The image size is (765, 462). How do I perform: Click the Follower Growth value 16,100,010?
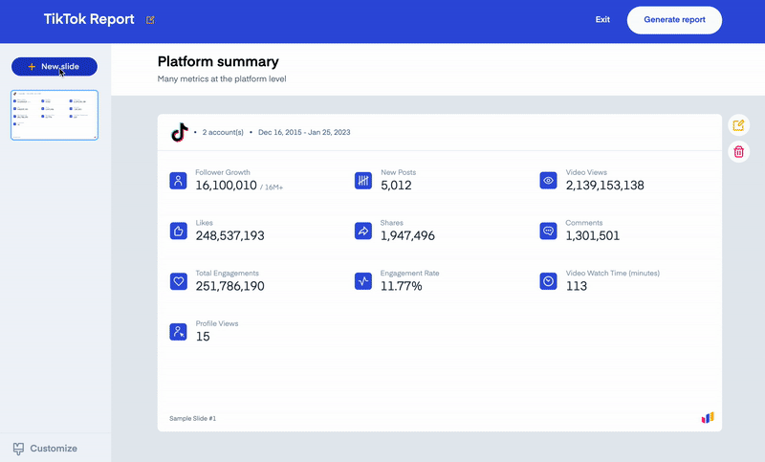click(226, 186)
